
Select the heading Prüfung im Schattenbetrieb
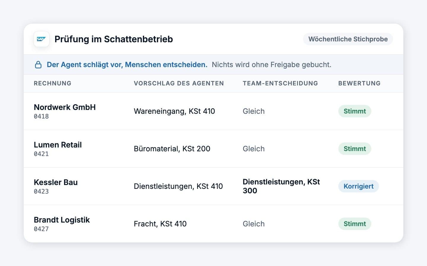tap(114, 39)
